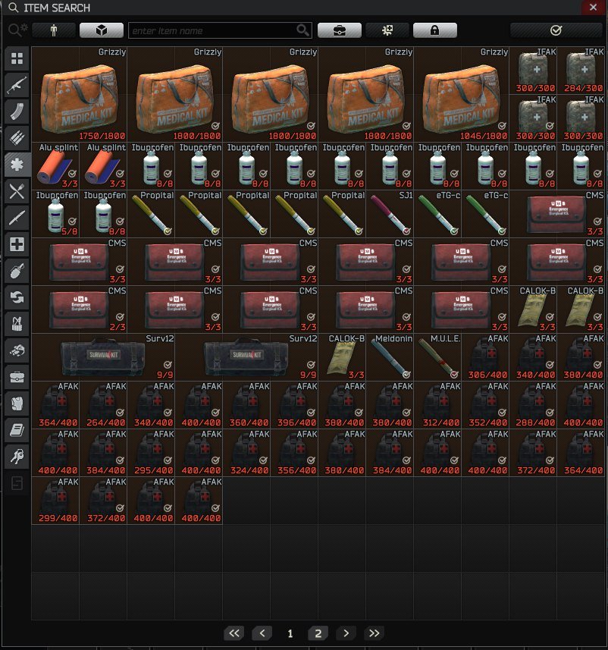Select the bottom sidebar category icon
608x650 pixels.
pos(17,483)
